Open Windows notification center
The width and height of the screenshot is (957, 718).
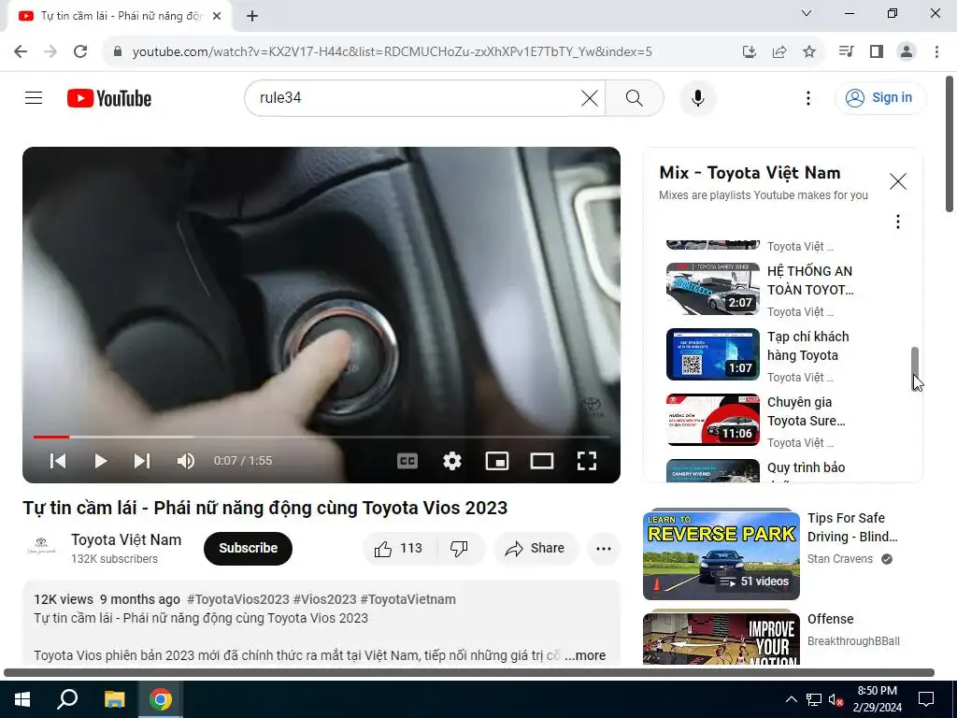click(926, 699)
